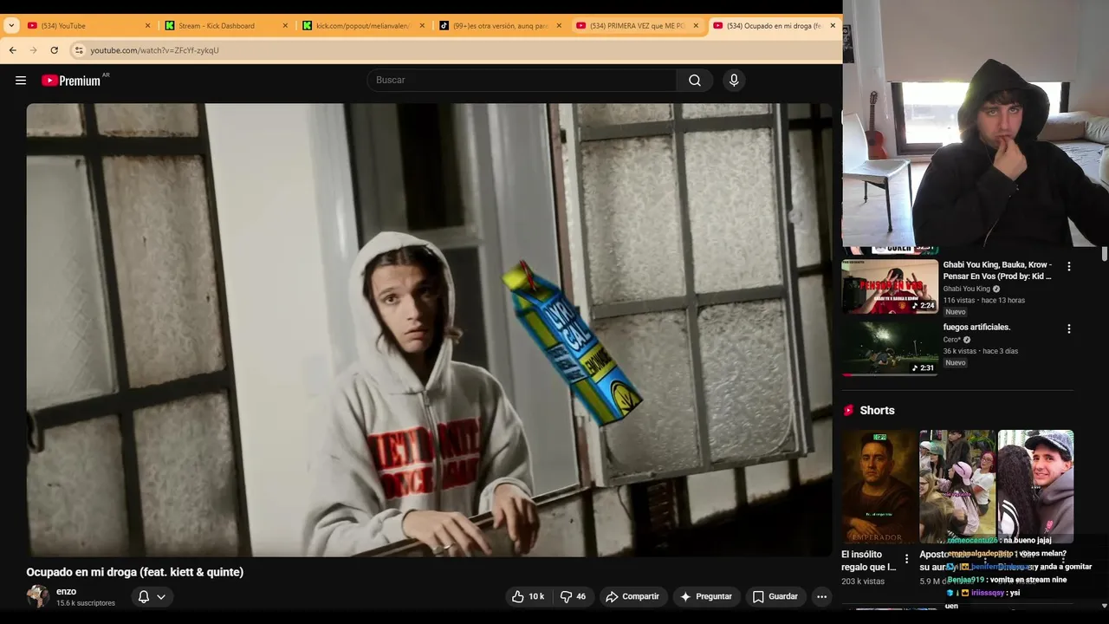Open short with man in cap

[1035, 487]
